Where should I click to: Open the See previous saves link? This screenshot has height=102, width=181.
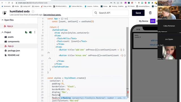coord(52,15)
